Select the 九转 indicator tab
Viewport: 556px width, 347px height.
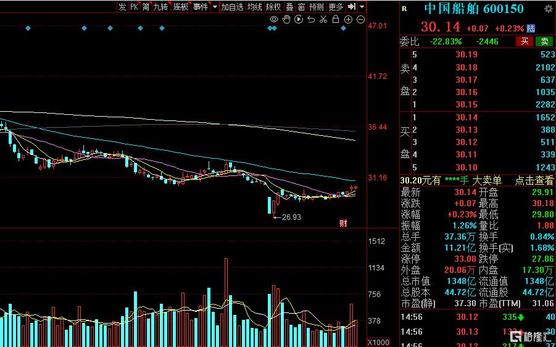[160, 7]
